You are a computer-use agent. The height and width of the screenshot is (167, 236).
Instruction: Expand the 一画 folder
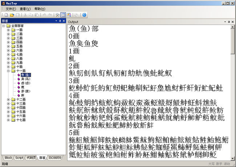point(8,30)
